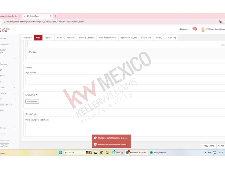Click the Copy Listing button
The height and width of the screenshot is (169, 225).
[209, 146]
